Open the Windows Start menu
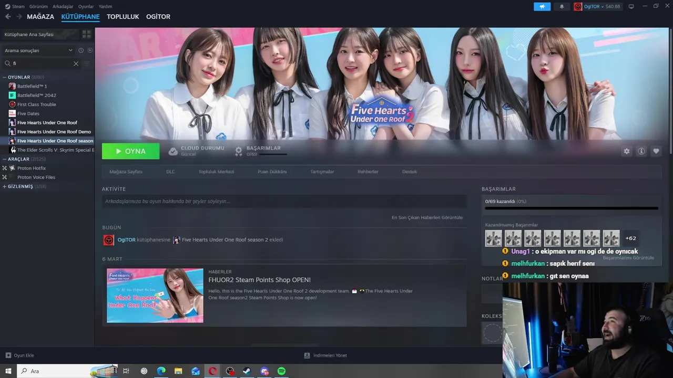 8,371
